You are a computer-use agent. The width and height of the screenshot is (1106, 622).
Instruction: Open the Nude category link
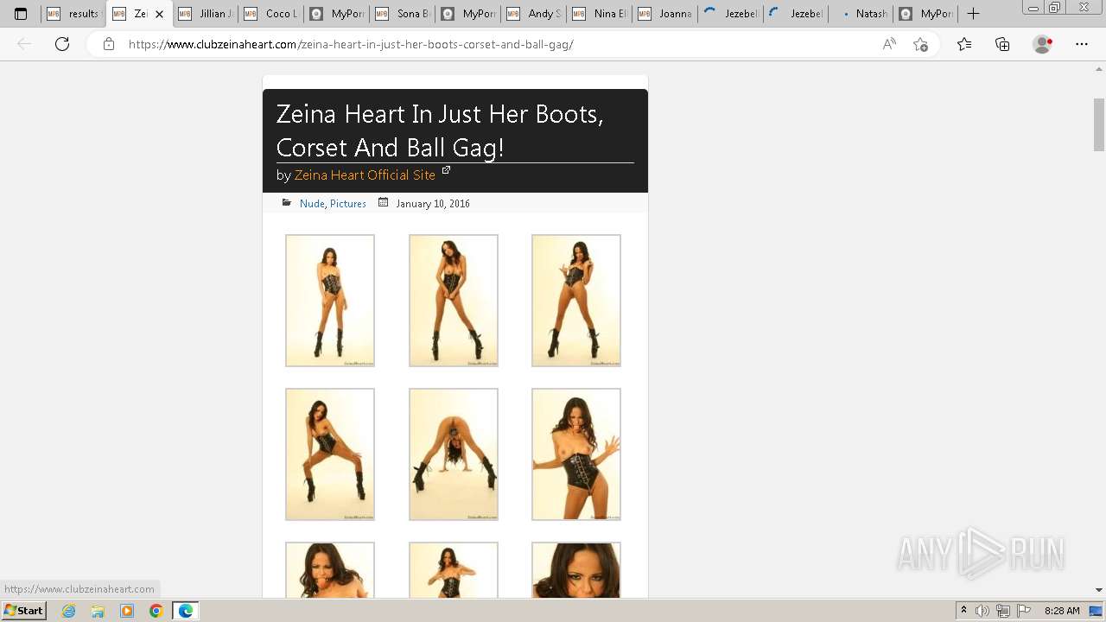[x=312, y=204]
